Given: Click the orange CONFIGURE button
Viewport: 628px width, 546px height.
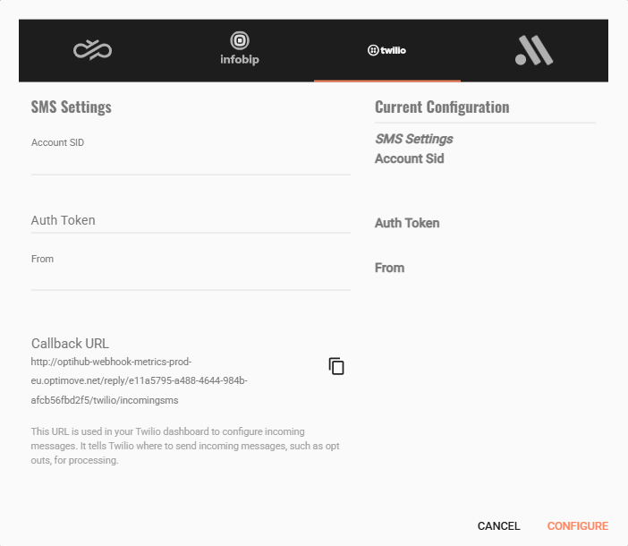Looking at the screenshot, I should [578, 526].
